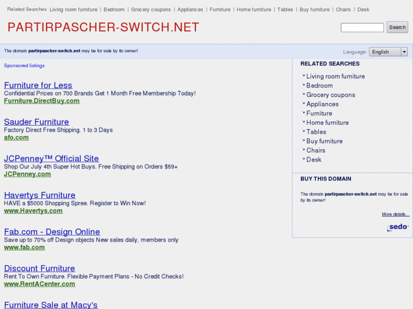This screenshot has width=413, height=309.
Task: Select Appliances in top related searches
Action: (x=190, y=10)
